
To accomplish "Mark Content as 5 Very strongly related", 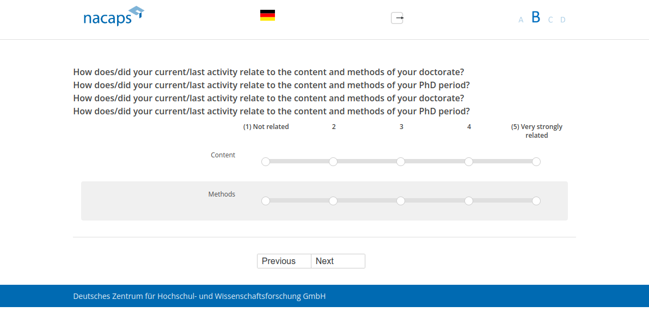I will tap(536, 162).
